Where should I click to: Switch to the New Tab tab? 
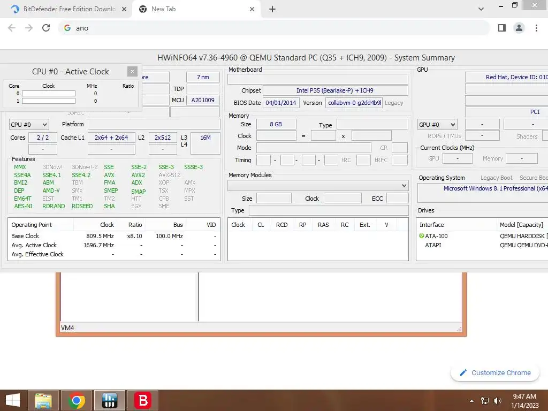click(x=196, y=9)
